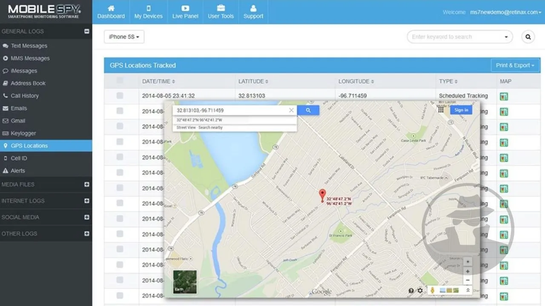Click longitude value -96.711459

353,96
